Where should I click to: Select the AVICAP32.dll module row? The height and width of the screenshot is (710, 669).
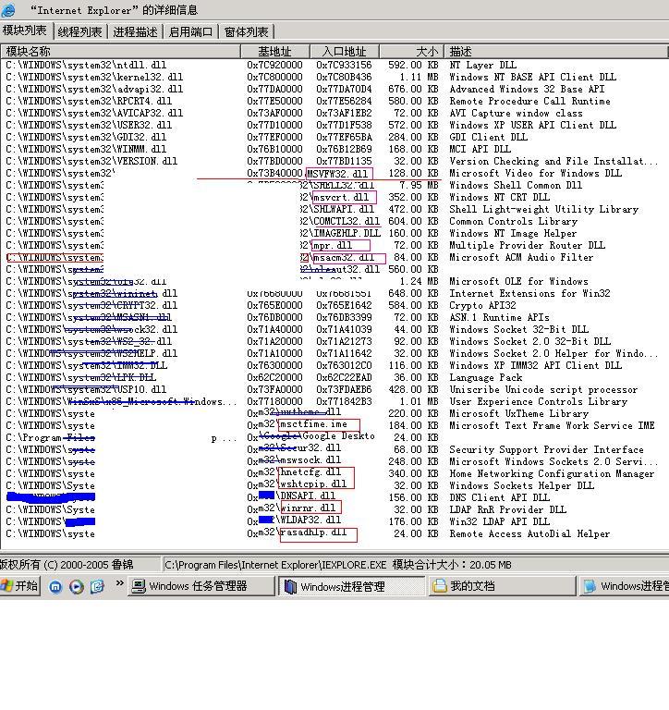click(x=334, y=113)
